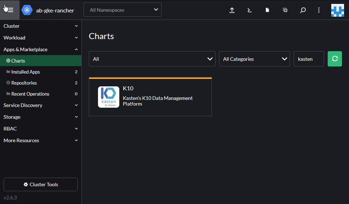
Task: Refresh charts with the green button
Action: pyautogui.click(x=334, y=59)
